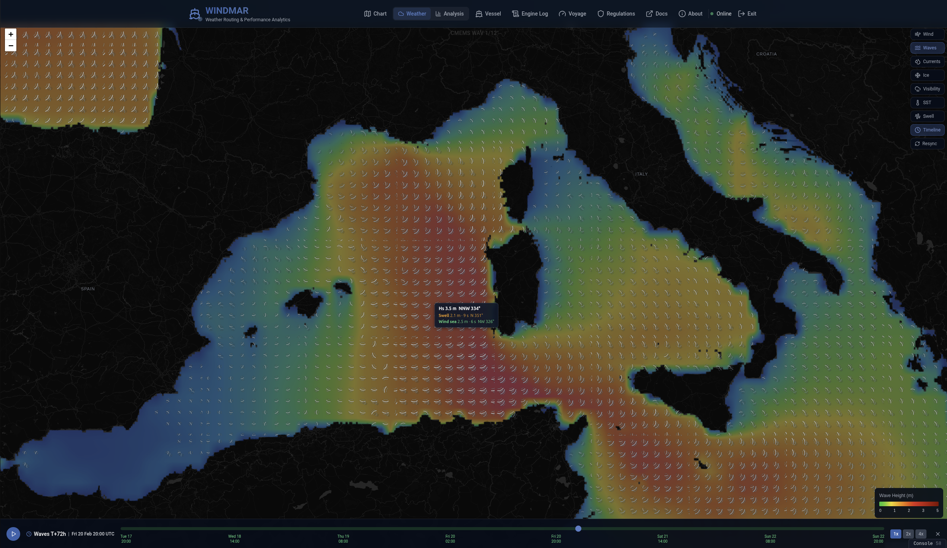This screenshot has width=947, height=548.
Task: Zoom in on the map
Action: (11, 34)
